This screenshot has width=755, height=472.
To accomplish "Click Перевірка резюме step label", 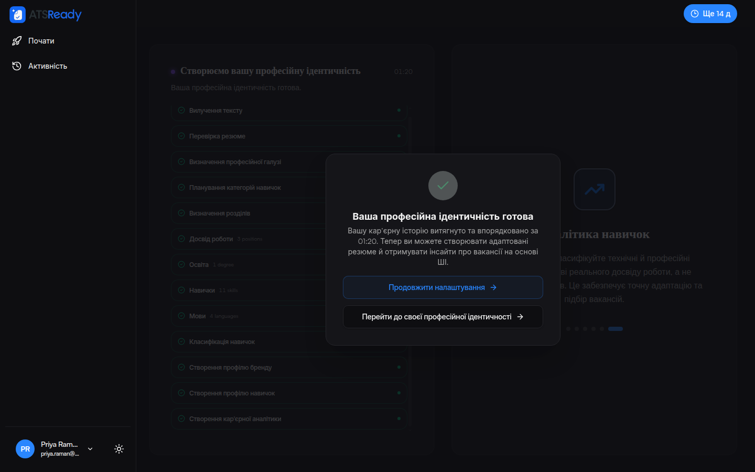I will pyautogui.click(x=217, y=136).
